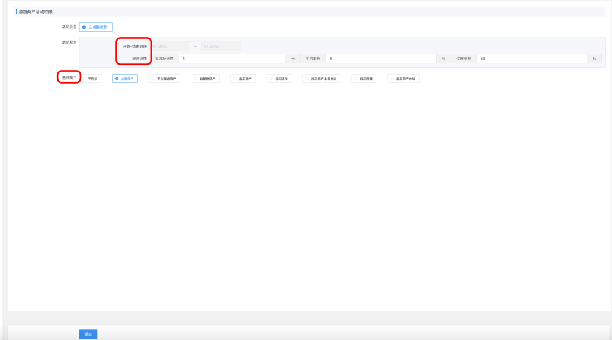Viewport: 612px width, 340px height.
Task: Select the 立减配送费 activity type radio
Action: tap(96, 27)
